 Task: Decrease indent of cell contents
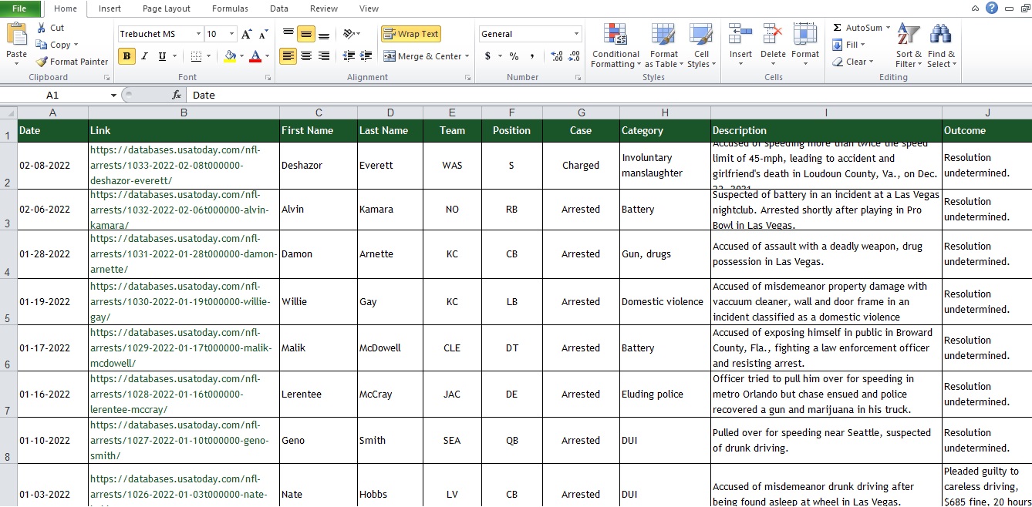pos(349,56)
